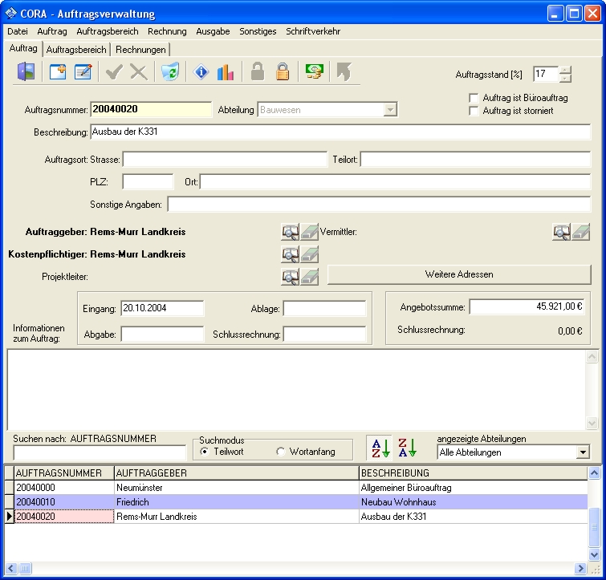Screen dimensions: 606x580
Task: Create a new Auftrag with the plus icon
Action: click(x=58, y=72)
